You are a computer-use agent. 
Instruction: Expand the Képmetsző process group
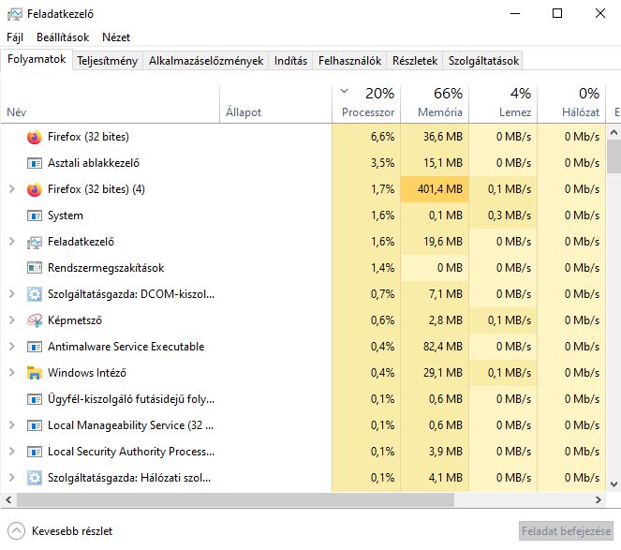coord(12,320)
